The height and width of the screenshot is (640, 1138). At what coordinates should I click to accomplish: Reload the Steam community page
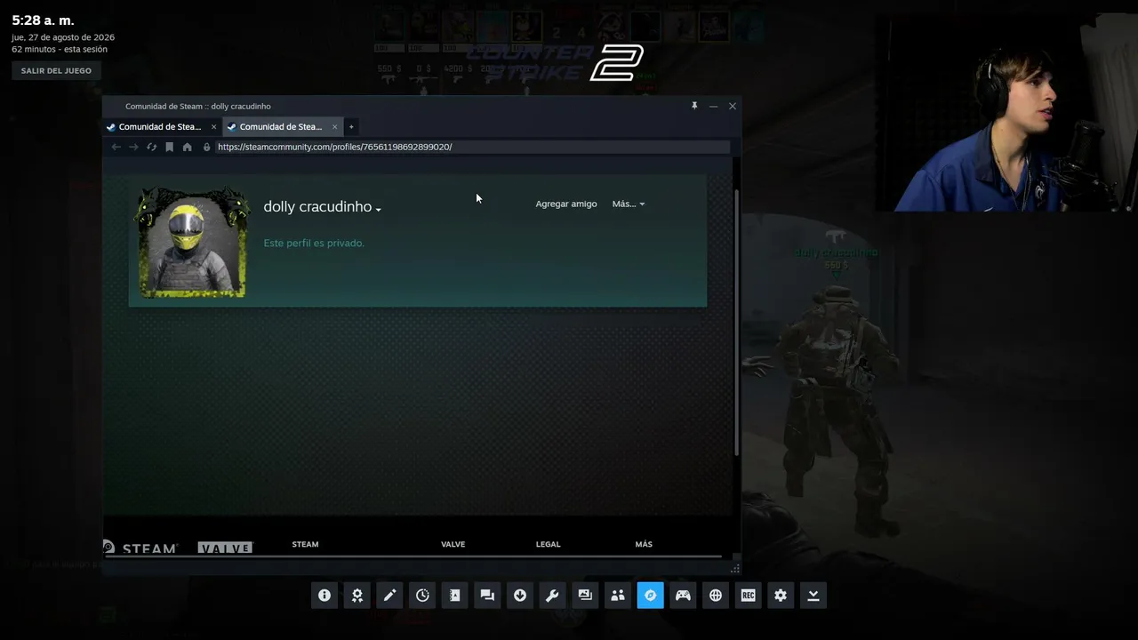[x=151, y=147]
